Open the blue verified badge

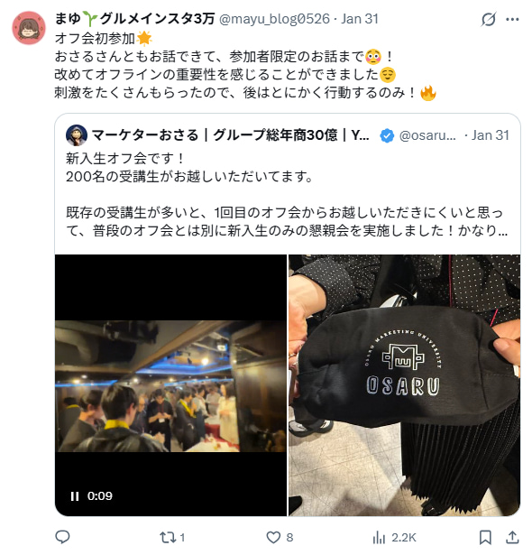coord(387,135)
